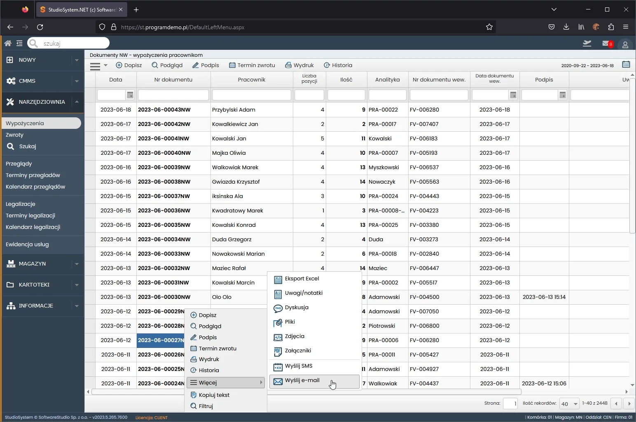Choose Wyślij SMS in the submenu

point(299,366)
